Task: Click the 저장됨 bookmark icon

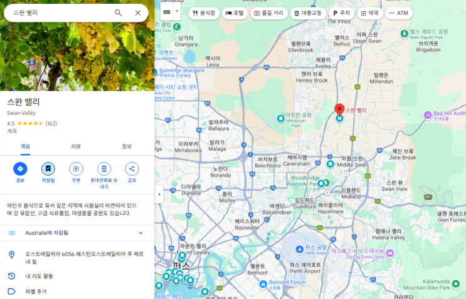Action: click(48, 169)
